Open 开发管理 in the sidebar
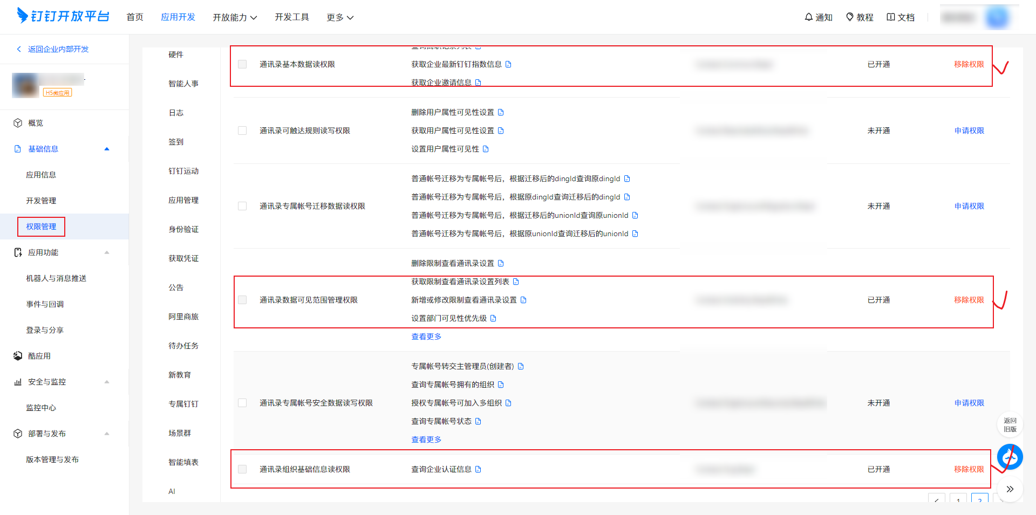The width and height of the screenshot is (1036, 515). pos(41,201)
